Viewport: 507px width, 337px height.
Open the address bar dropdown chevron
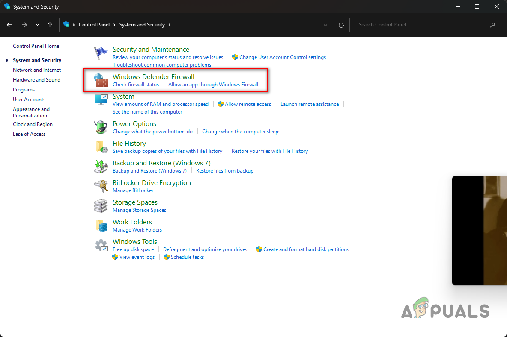coord(325,25)
